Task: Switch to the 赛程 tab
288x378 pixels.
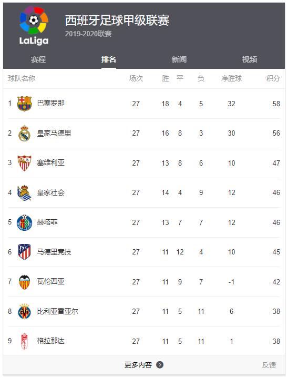Action: pos(38,59)
